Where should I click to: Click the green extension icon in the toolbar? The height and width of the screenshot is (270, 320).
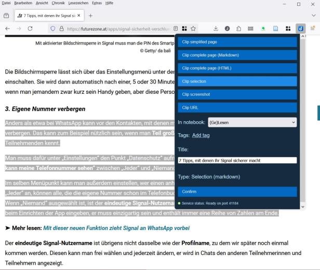click(263, 29)
